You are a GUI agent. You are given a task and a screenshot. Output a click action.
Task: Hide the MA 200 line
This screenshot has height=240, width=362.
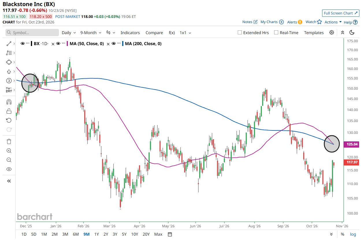(114, 44)
